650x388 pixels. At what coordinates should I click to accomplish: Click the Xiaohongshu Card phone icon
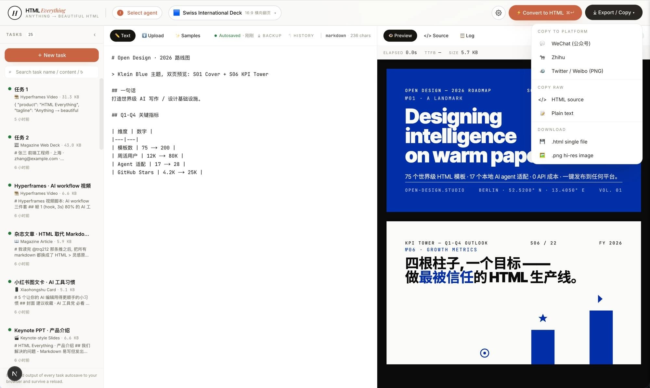click(x=17, y=290)
